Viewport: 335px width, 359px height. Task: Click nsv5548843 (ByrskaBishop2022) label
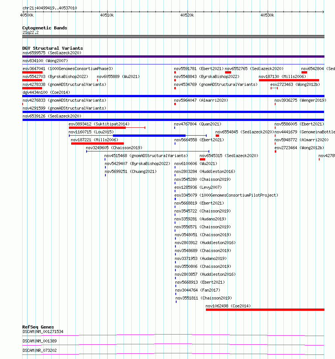[207, 76]
